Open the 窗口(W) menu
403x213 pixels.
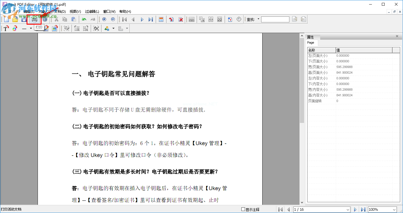(109, 12)
